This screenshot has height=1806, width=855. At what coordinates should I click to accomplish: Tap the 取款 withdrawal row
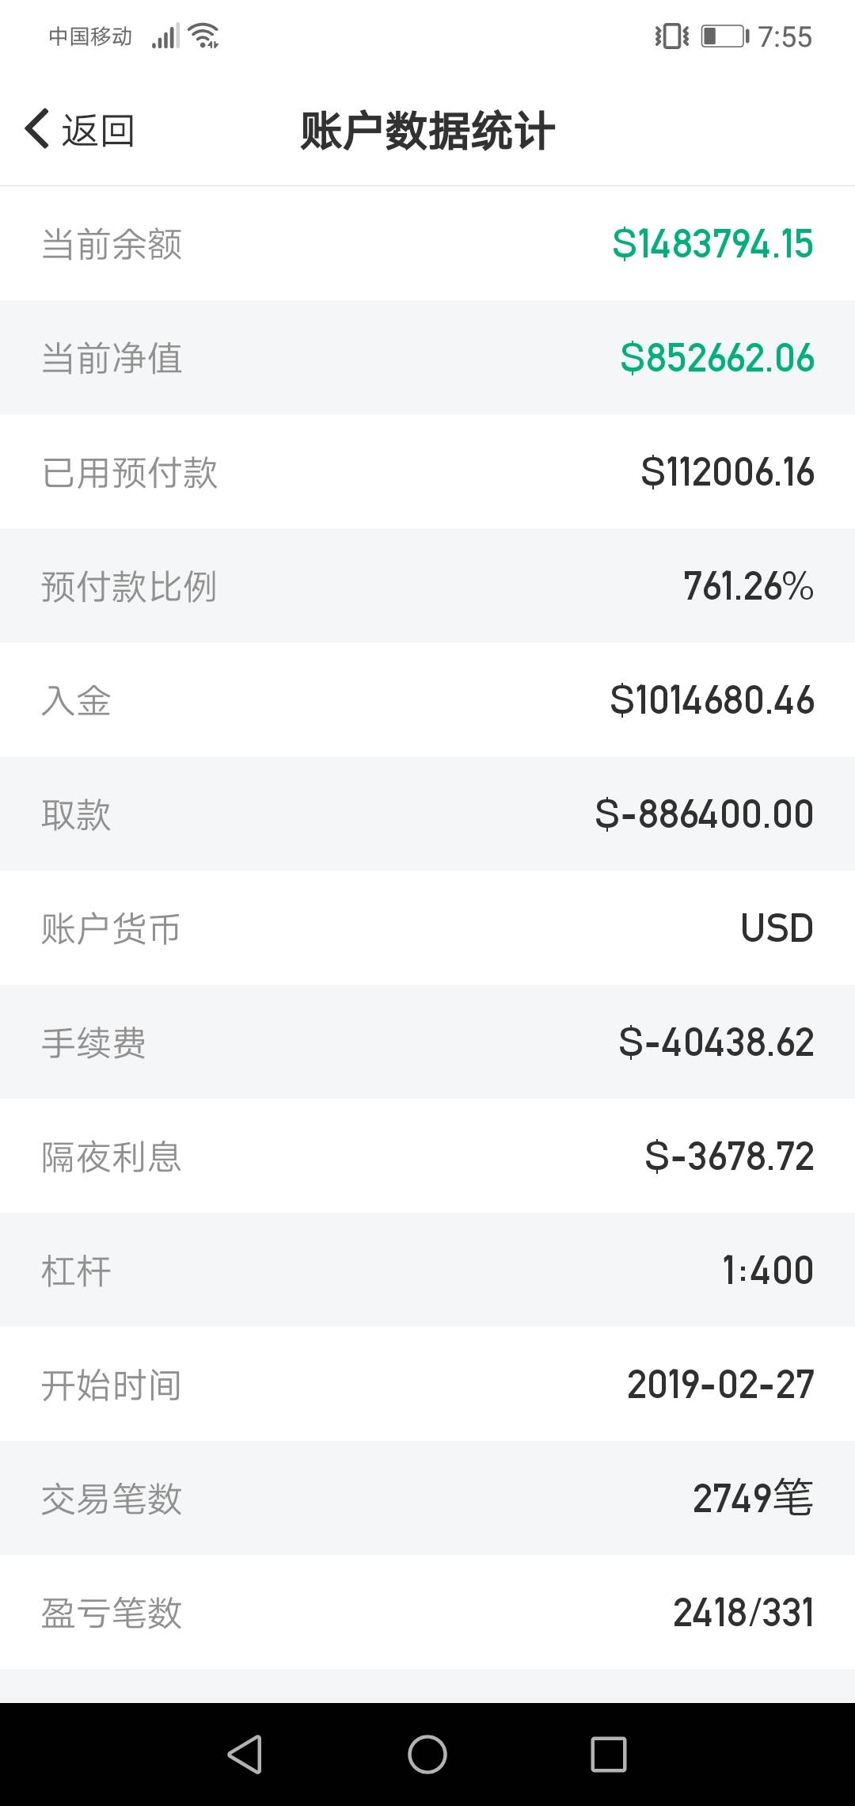[427, 814]
